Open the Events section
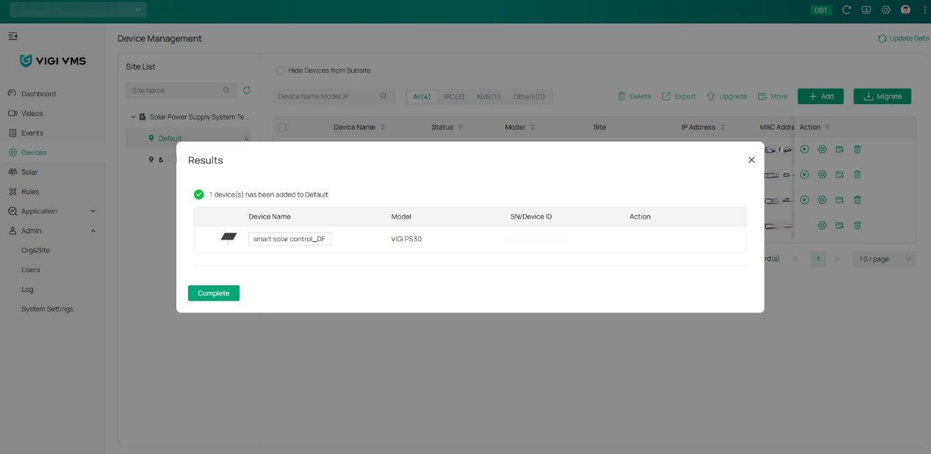 tap(32, 133)
